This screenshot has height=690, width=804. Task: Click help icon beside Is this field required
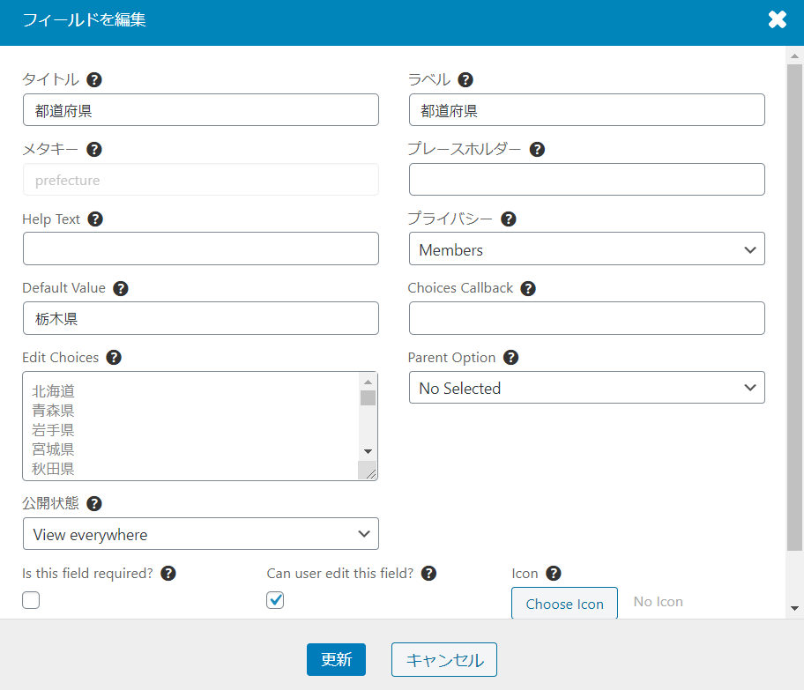tap(168, 573)
